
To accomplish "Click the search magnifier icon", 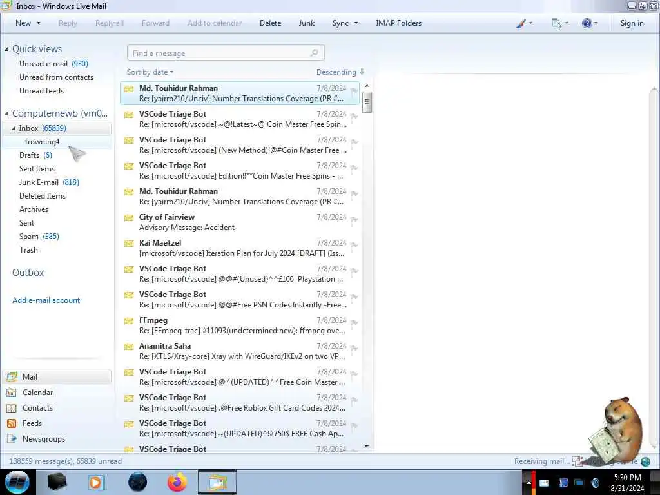I will 314,53.
